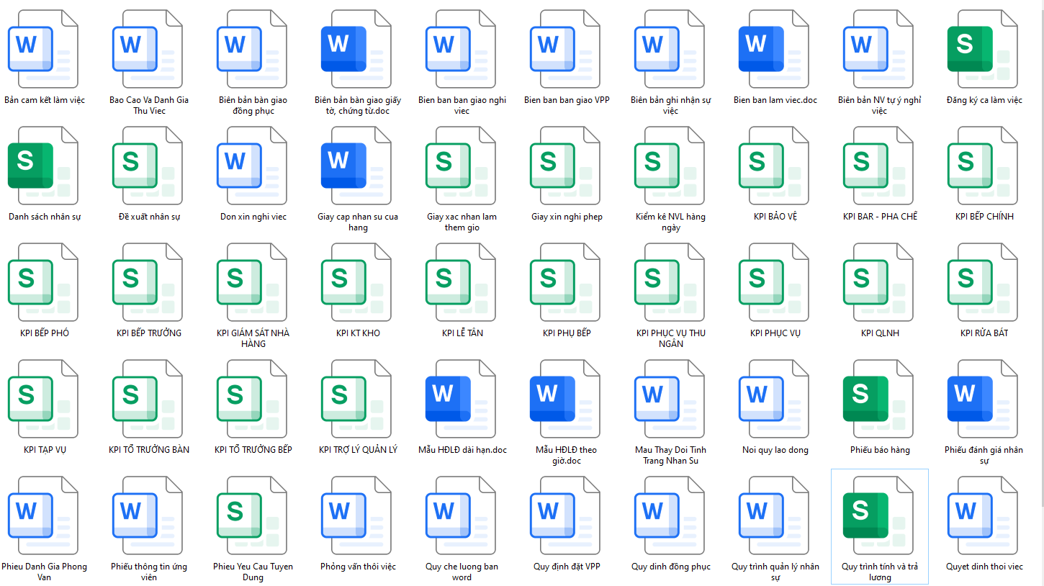Open the Giay xin nghi phep sheet icon

click(x=564, y=166)
